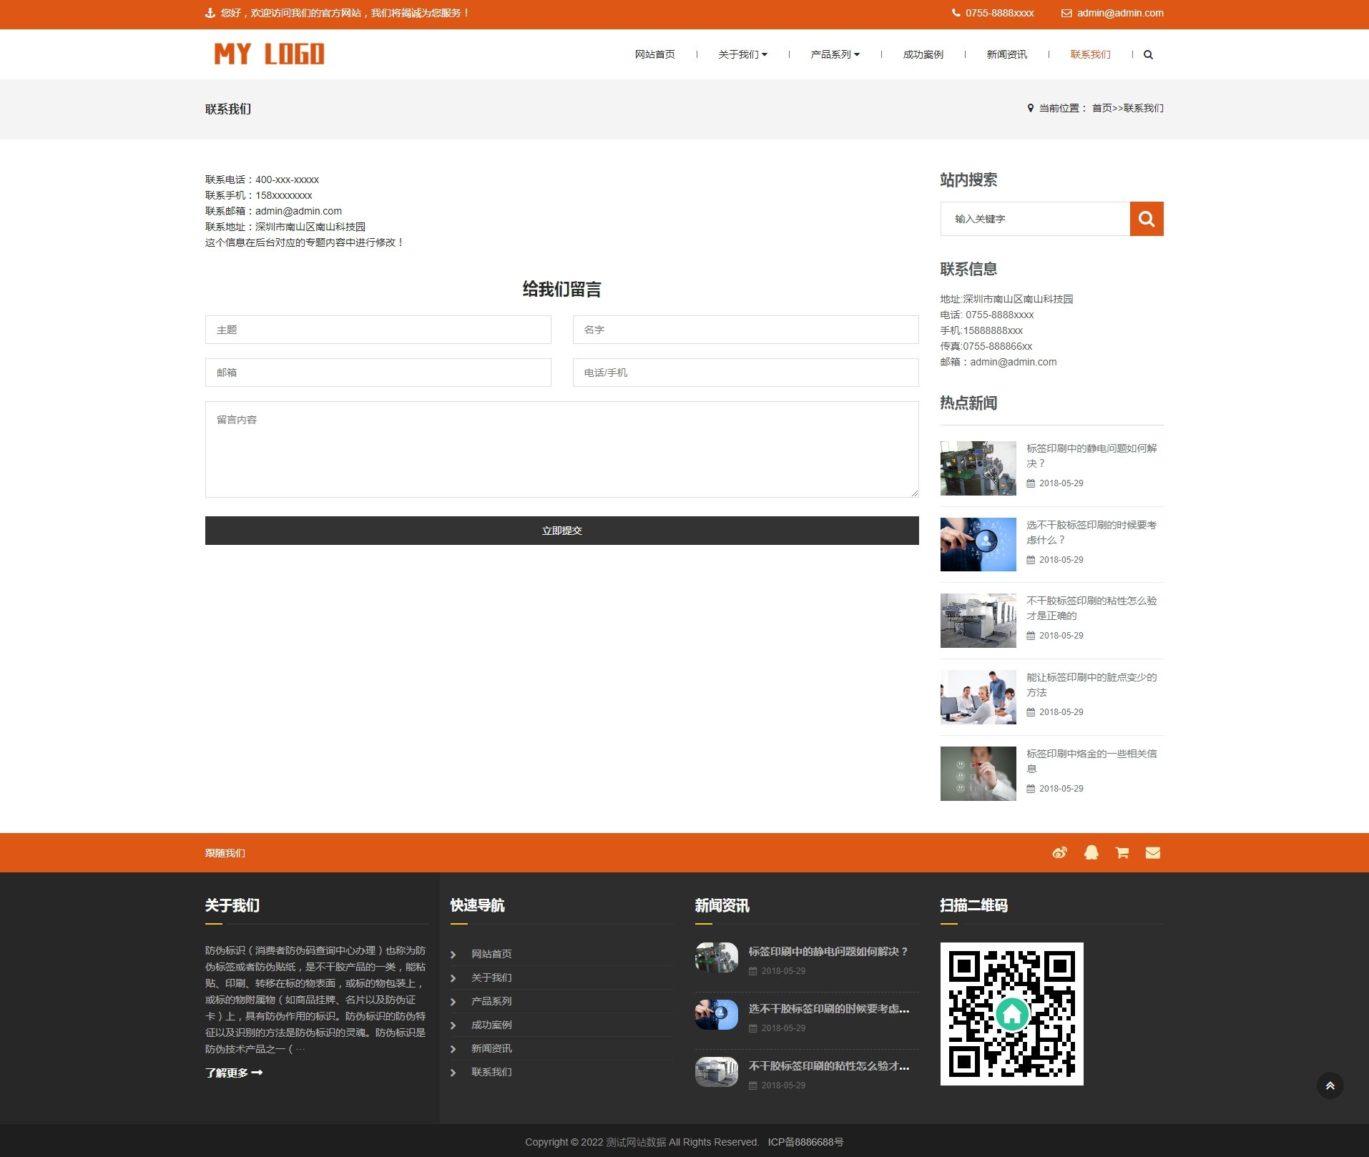Expand the 关于我们 dropdown in navigation

pyautogui.click(x=742, y=55)
